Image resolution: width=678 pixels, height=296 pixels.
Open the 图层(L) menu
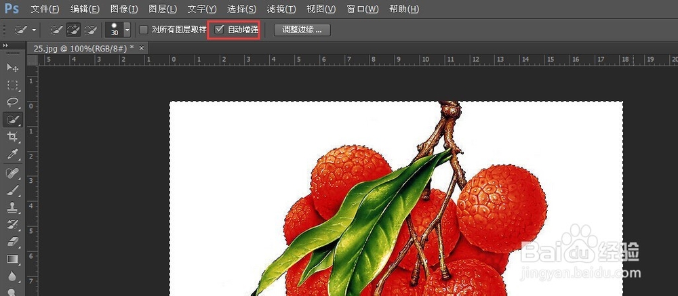163,9
